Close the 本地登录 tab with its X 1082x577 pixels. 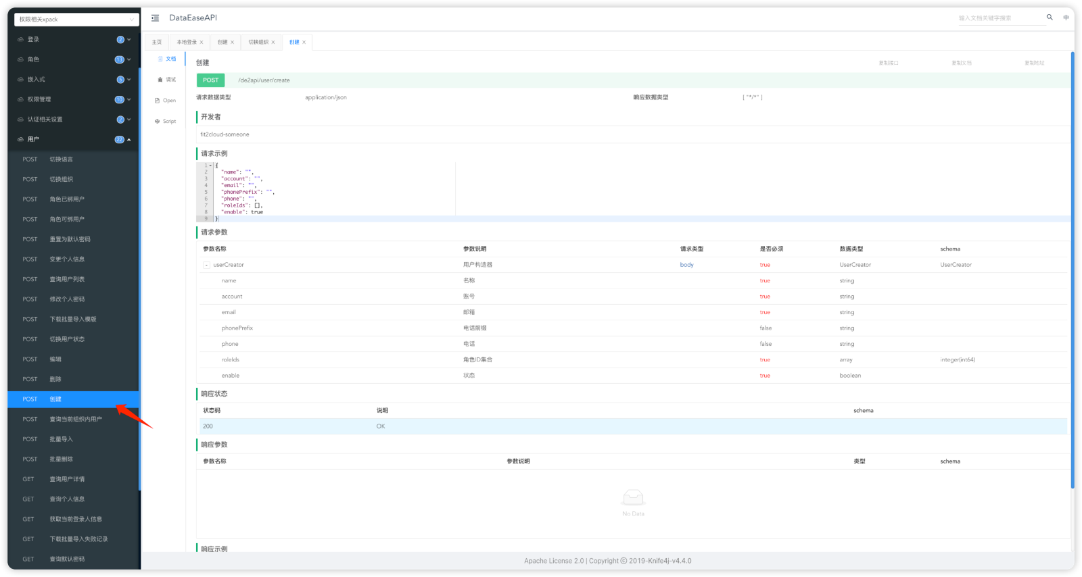pyautogui.click(x=202, y=42)
